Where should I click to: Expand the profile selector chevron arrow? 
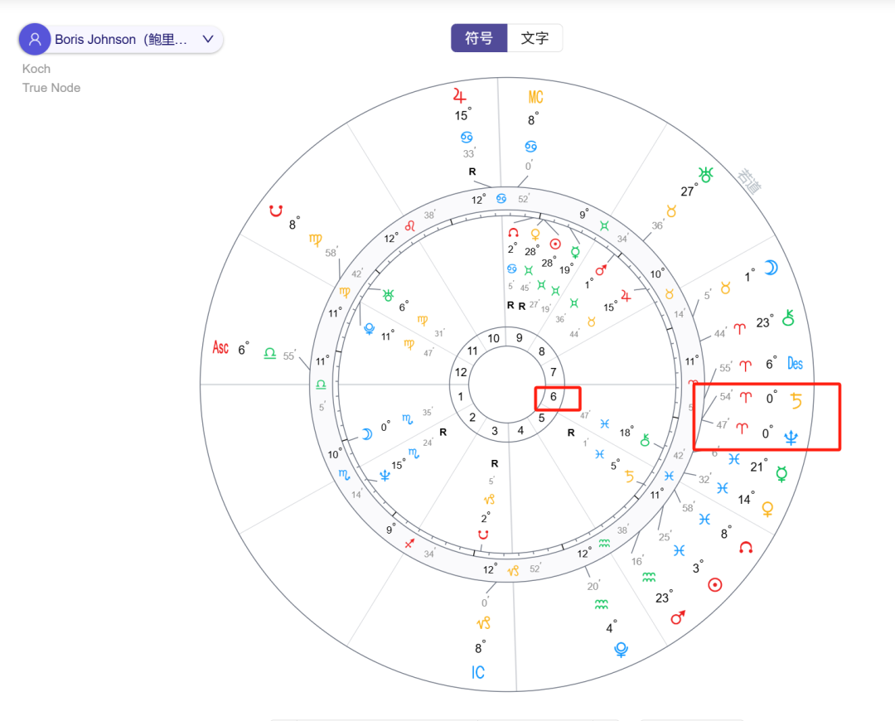(x=208, y=40)
